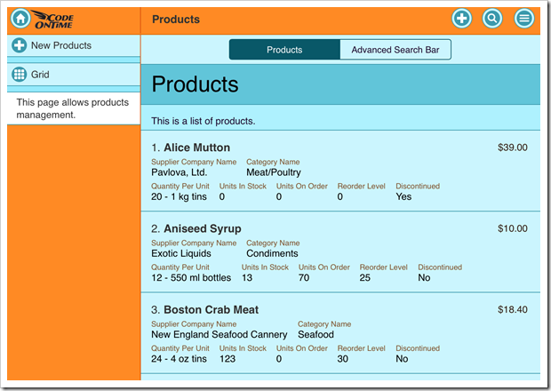Click supplier Pavlova, Ltd.
Screen dimensions: 551x391
[180, 172]
